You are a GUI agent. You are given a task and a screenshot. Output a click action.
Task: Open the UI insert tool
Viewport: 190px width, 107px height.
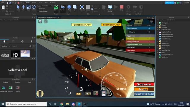coord(75,8)
